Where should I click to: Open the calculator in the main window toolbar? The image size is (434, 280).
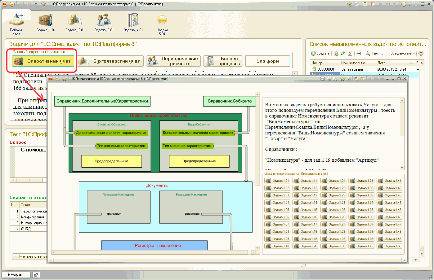click(x=365, y=4)
